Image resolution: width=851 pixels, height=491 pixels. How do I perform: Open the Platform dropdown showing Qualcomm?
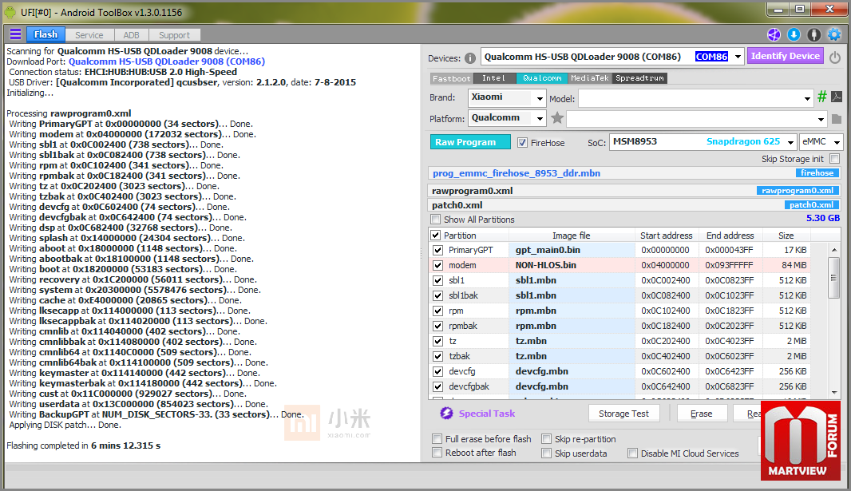tap(540, 119)
